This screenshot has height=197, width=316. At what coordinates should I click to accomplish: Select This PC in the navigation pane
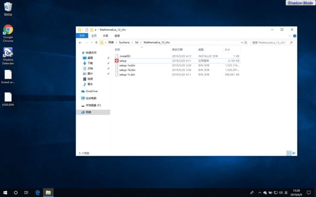[x=88, y=98]
